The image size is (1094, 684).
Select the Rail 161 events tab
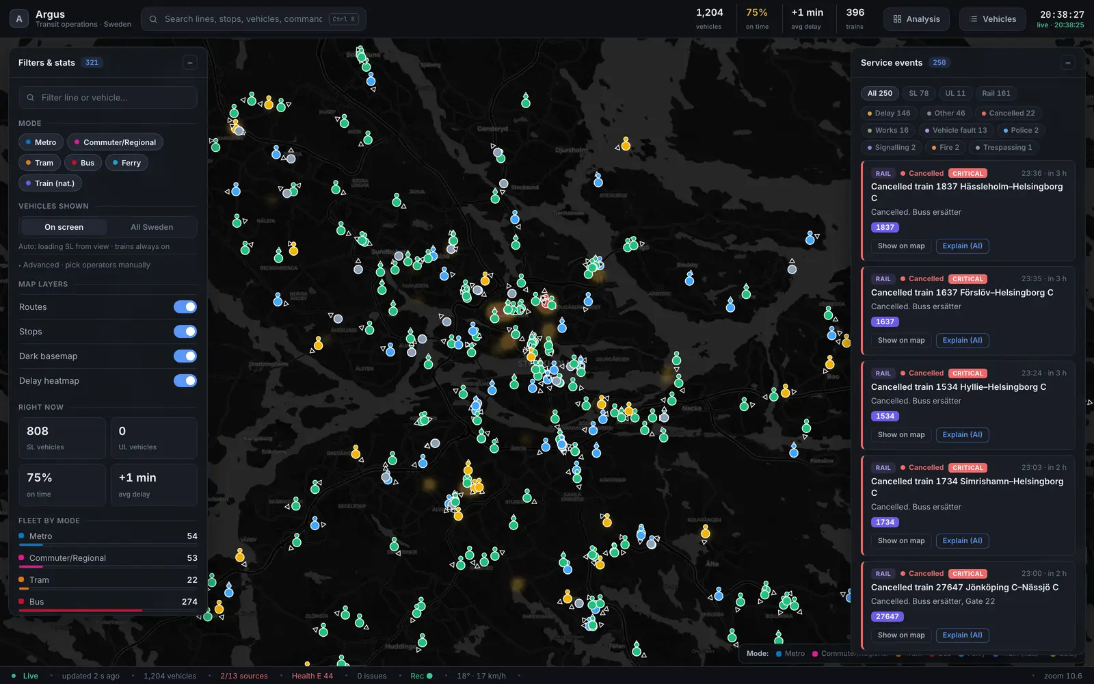996,93
